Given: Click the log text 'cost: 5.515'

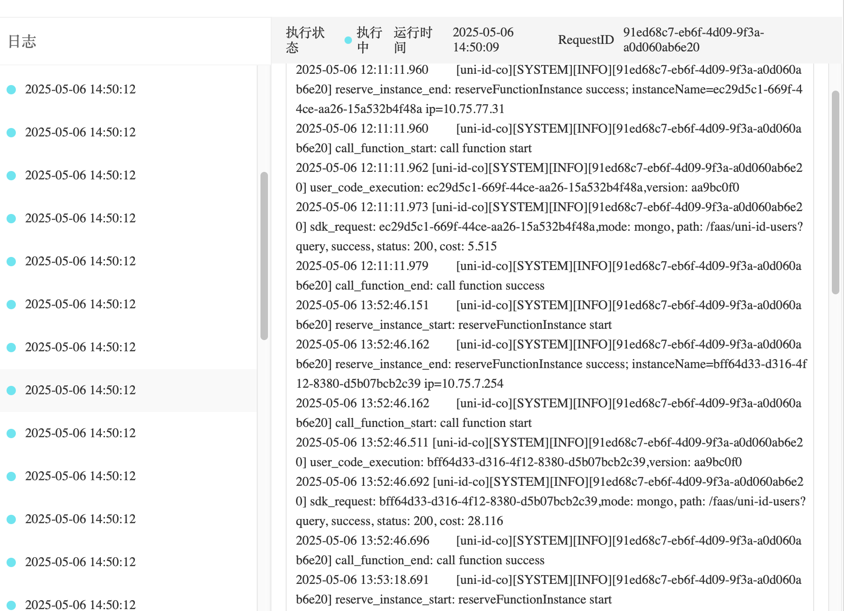Looking at the screenshot, I should 468,247.
